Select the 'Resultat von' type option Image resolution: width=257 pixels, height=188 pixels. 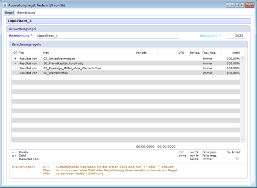28,159
